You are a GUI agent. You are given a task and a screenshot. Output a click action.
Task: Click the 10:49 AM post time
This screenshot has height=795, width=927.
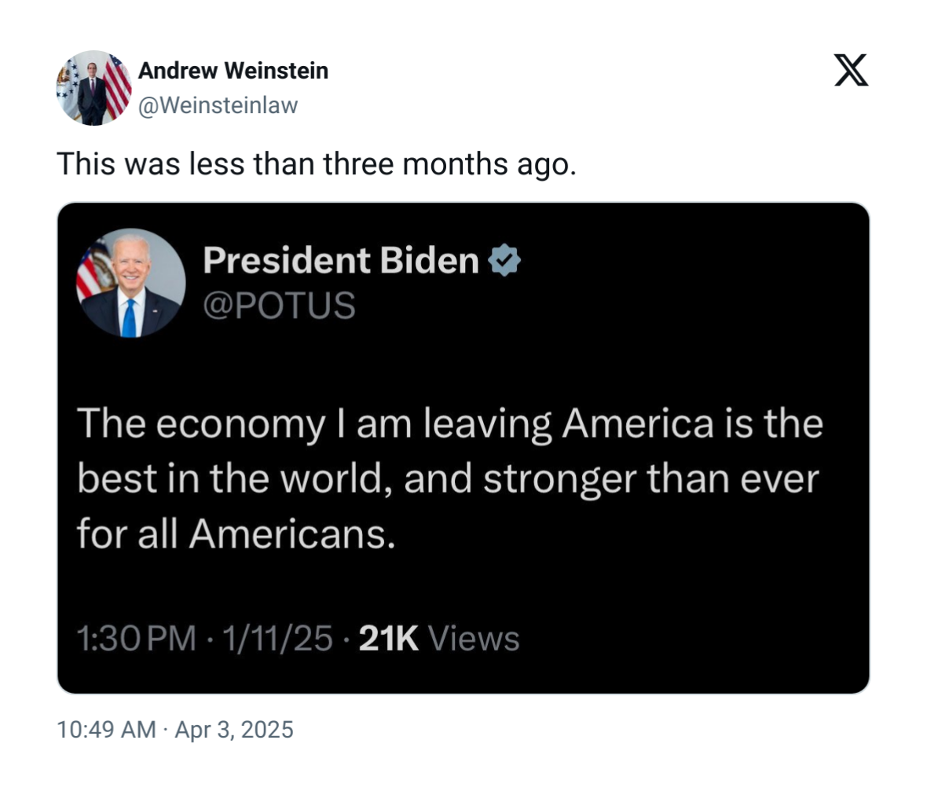click(106, 730)
